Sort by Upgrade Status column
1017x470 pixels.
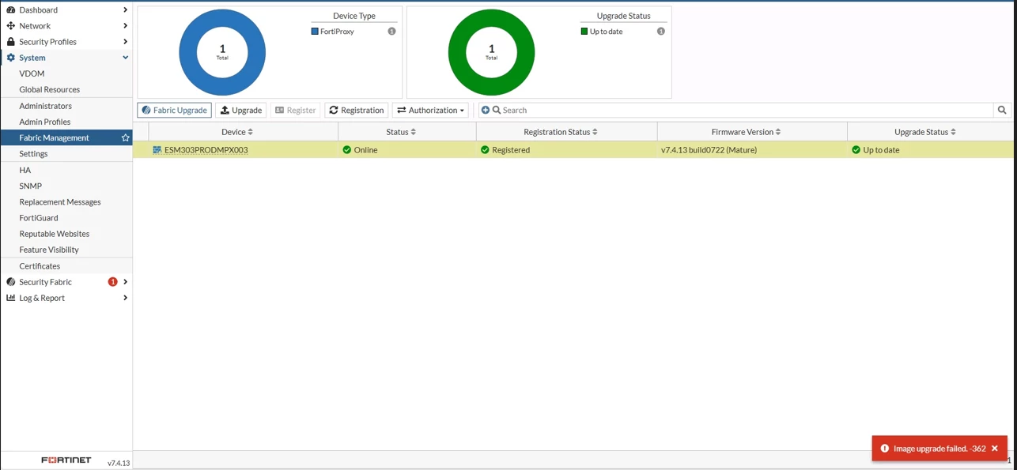(x=925, y=132)
